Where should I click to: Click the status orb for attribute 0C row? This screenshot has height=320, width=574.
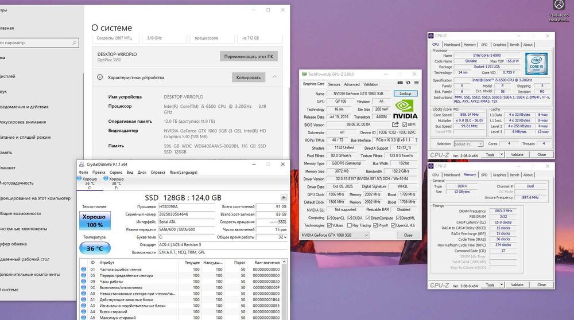[83, 287]
